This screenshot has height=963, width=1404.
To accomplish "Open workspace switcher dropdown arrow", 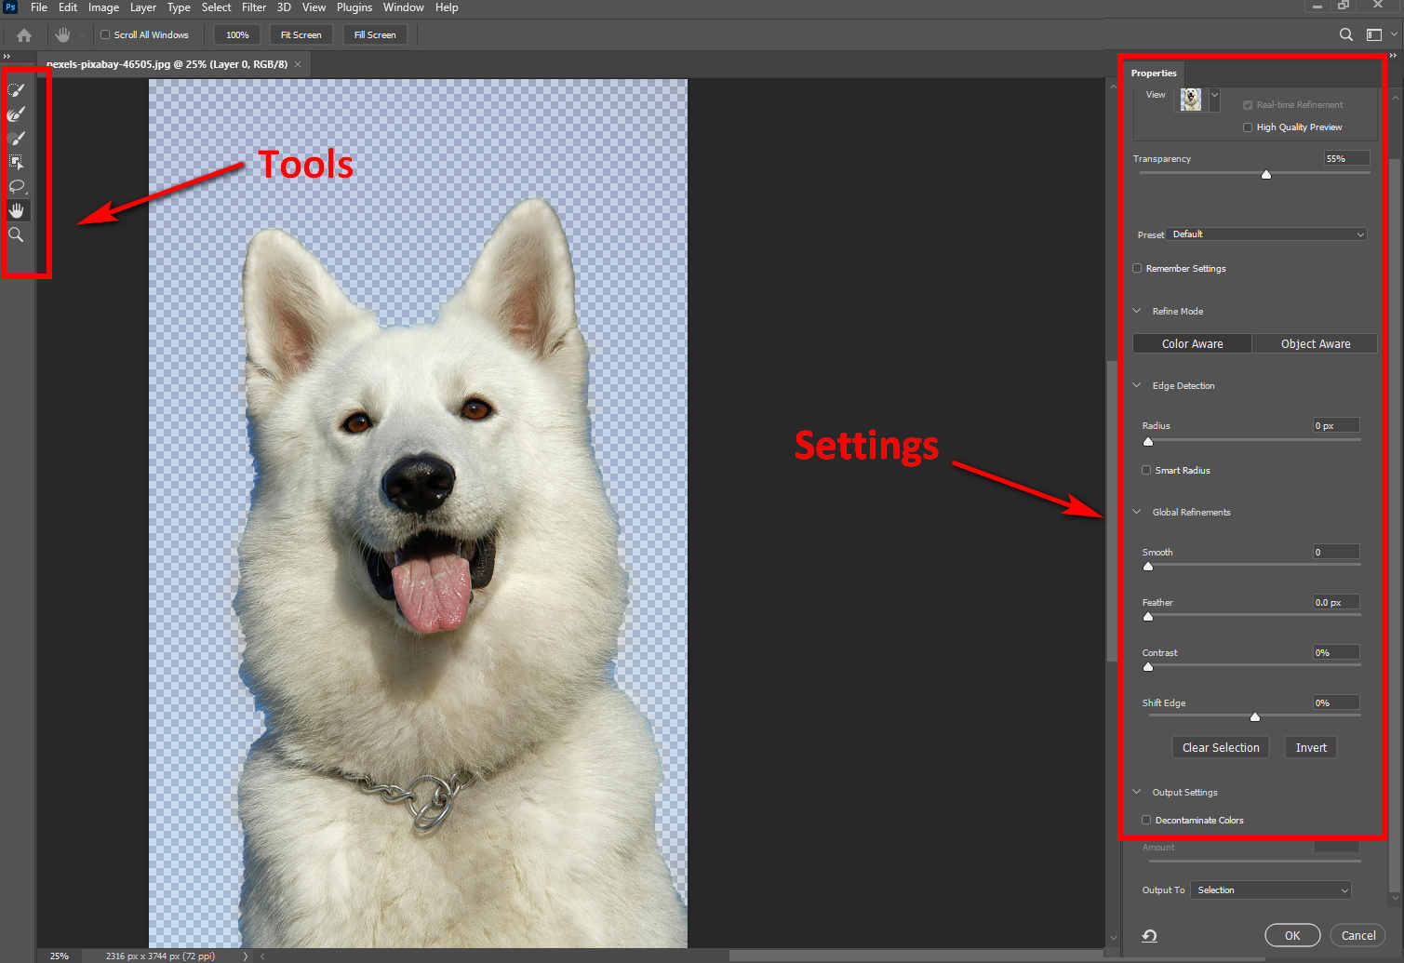I will coord(1393,34).
